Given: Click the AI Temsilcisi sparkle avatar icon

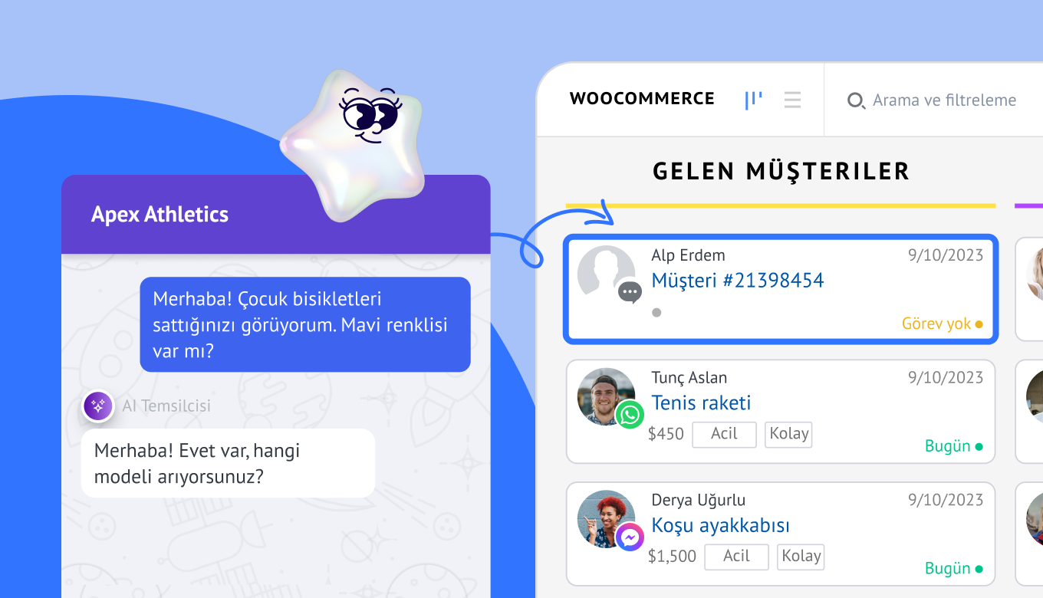Looking at the screenshot, I should (98, 406).
